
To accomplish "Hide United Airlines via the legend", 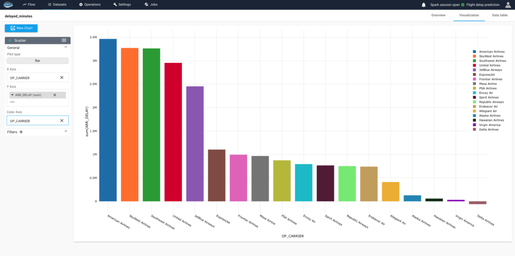I will [487, 66].
